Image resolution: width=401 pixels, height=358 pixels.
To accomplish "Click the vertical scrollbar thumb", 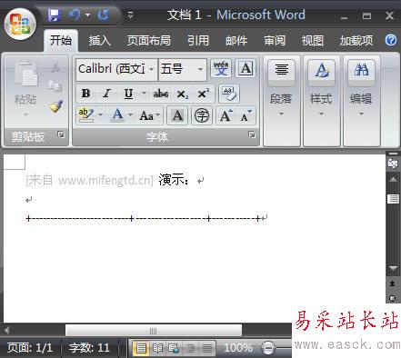I will click(x=393, y=199).
